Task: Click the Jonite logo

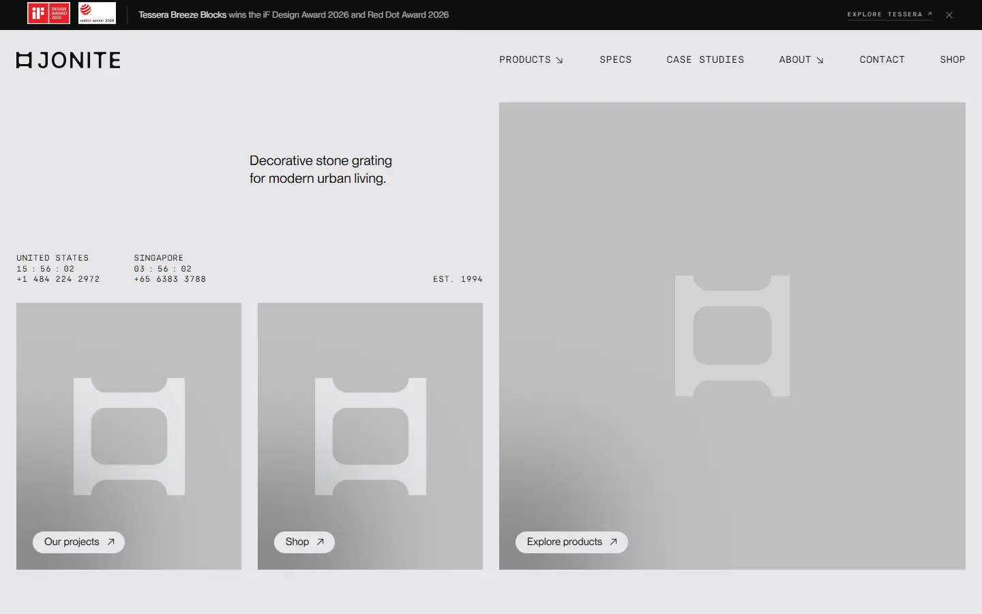Action: point(68,60)
